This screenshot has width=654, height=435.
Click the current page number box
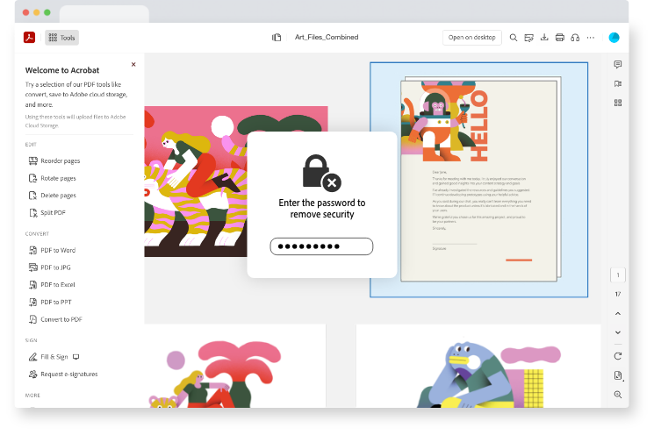[618, 275]
